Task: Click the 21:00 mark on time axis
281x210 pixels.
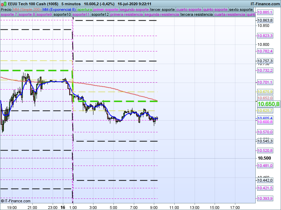Action: [32, 207]
